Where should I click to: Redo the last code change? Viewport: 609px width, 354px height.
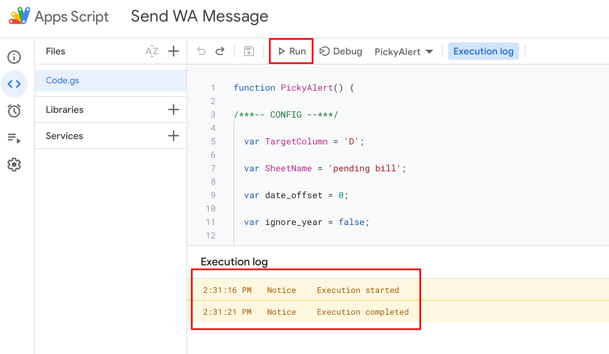pyautogui.click(x=220, y=51)
